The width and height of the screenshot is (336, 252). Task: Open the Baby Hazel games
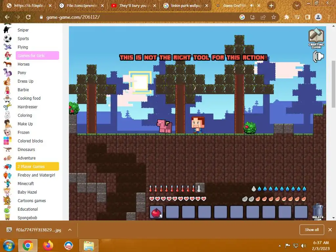(x=27, y=192)
